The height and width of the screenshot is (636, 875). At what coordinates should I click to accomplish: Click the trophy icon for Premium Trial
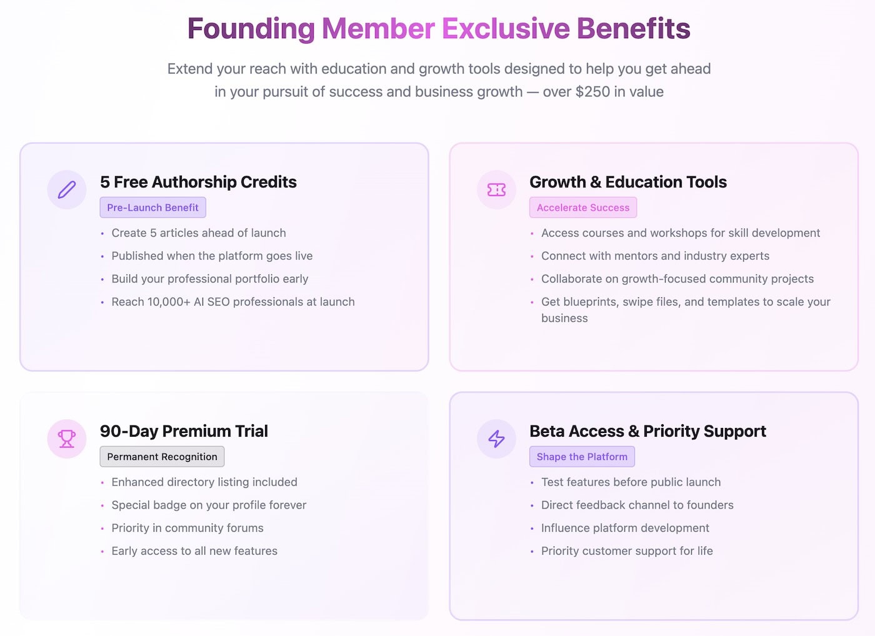pos(67,439)
